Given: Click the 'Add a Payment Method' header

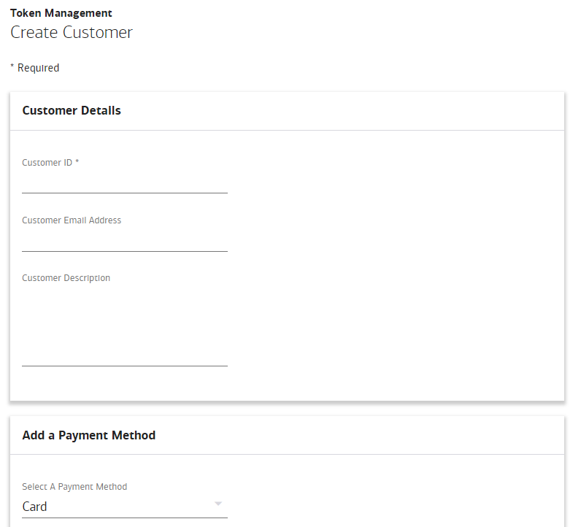Looking at the screenshot, I should tap(88, 435).
